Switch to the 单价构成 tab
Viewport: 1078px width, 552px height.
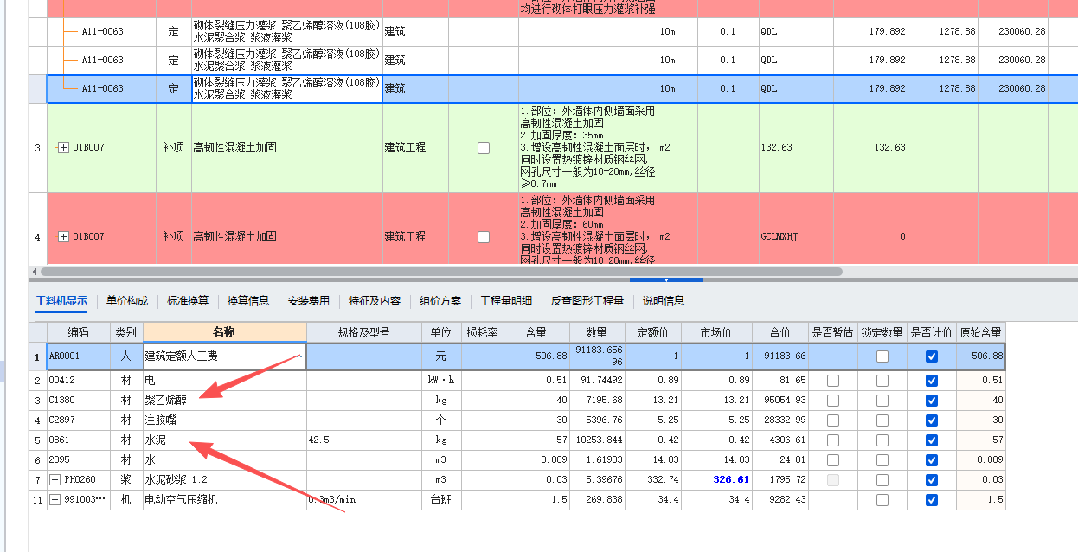pos(127,301)
